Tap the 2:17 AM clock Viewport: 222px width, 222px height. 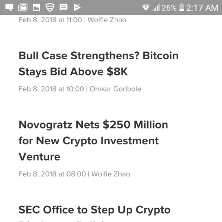[x=202, y=7]
